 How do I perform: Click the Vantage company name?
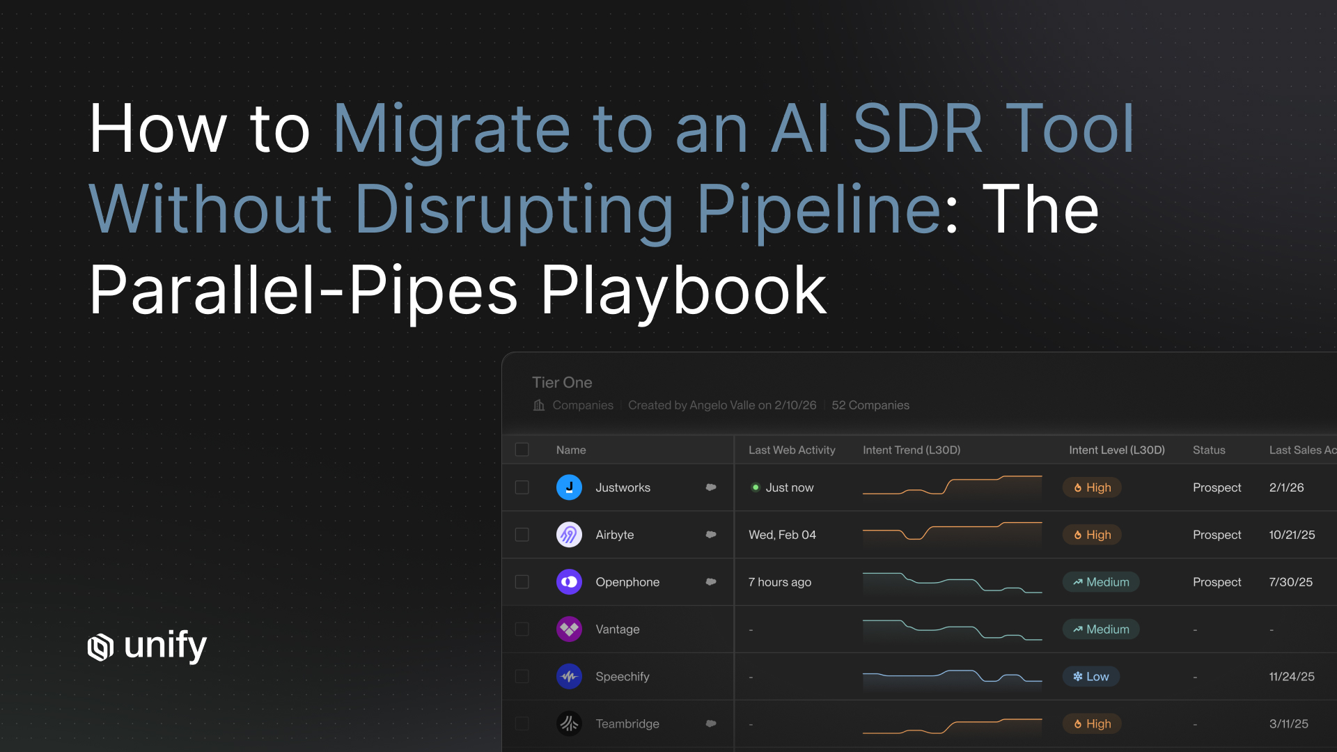[x=617, y=629]
